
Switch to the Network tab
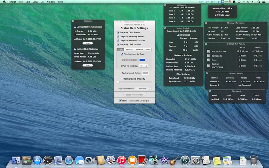coord(139,49)
